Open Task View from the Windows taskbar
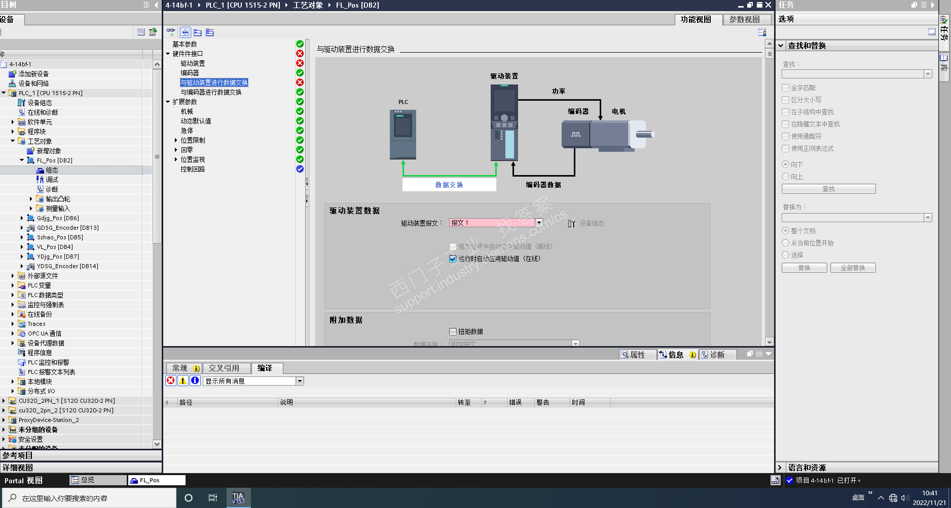 tap(213, 498)
